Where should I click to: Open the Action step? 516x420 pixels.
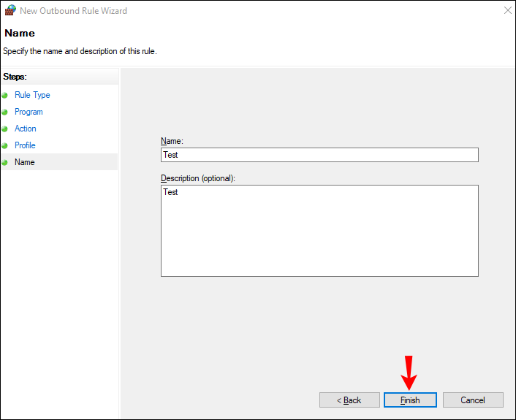point(26,129)
